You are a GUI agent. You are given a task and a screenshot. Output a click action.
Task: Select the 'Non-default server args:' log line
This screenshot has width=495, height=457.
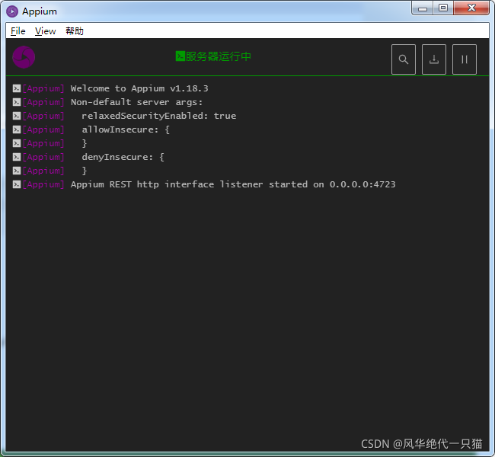pyautogui.click(x=136, y=102)
